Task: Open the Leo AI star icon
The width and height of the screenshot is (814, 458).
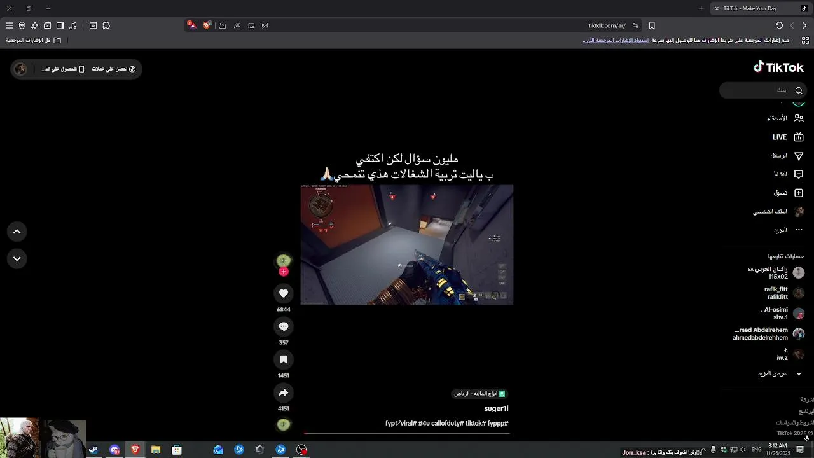Action: click(x=34, y=25)
